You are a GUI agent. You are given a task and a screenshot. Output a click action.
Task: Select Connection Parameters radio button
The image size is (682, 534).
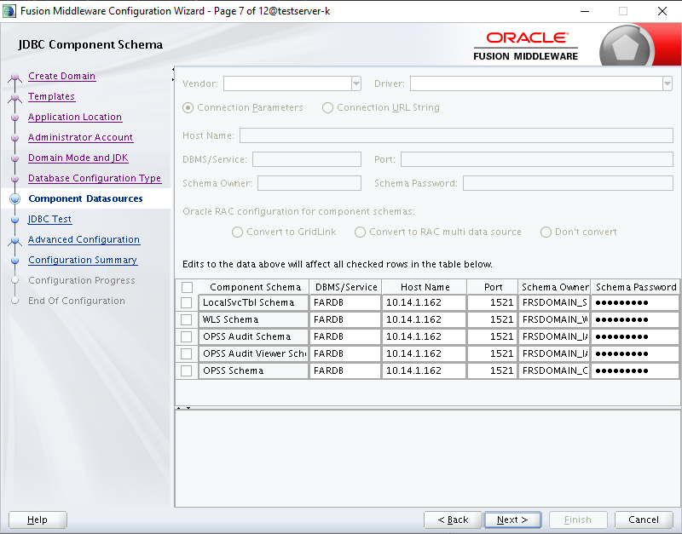(188, 108)
